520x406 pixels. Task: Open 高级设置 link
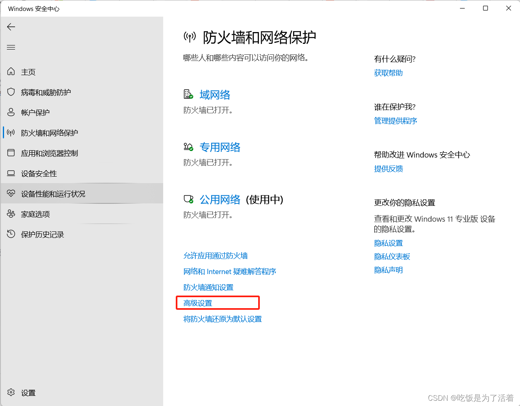(198, 303)
